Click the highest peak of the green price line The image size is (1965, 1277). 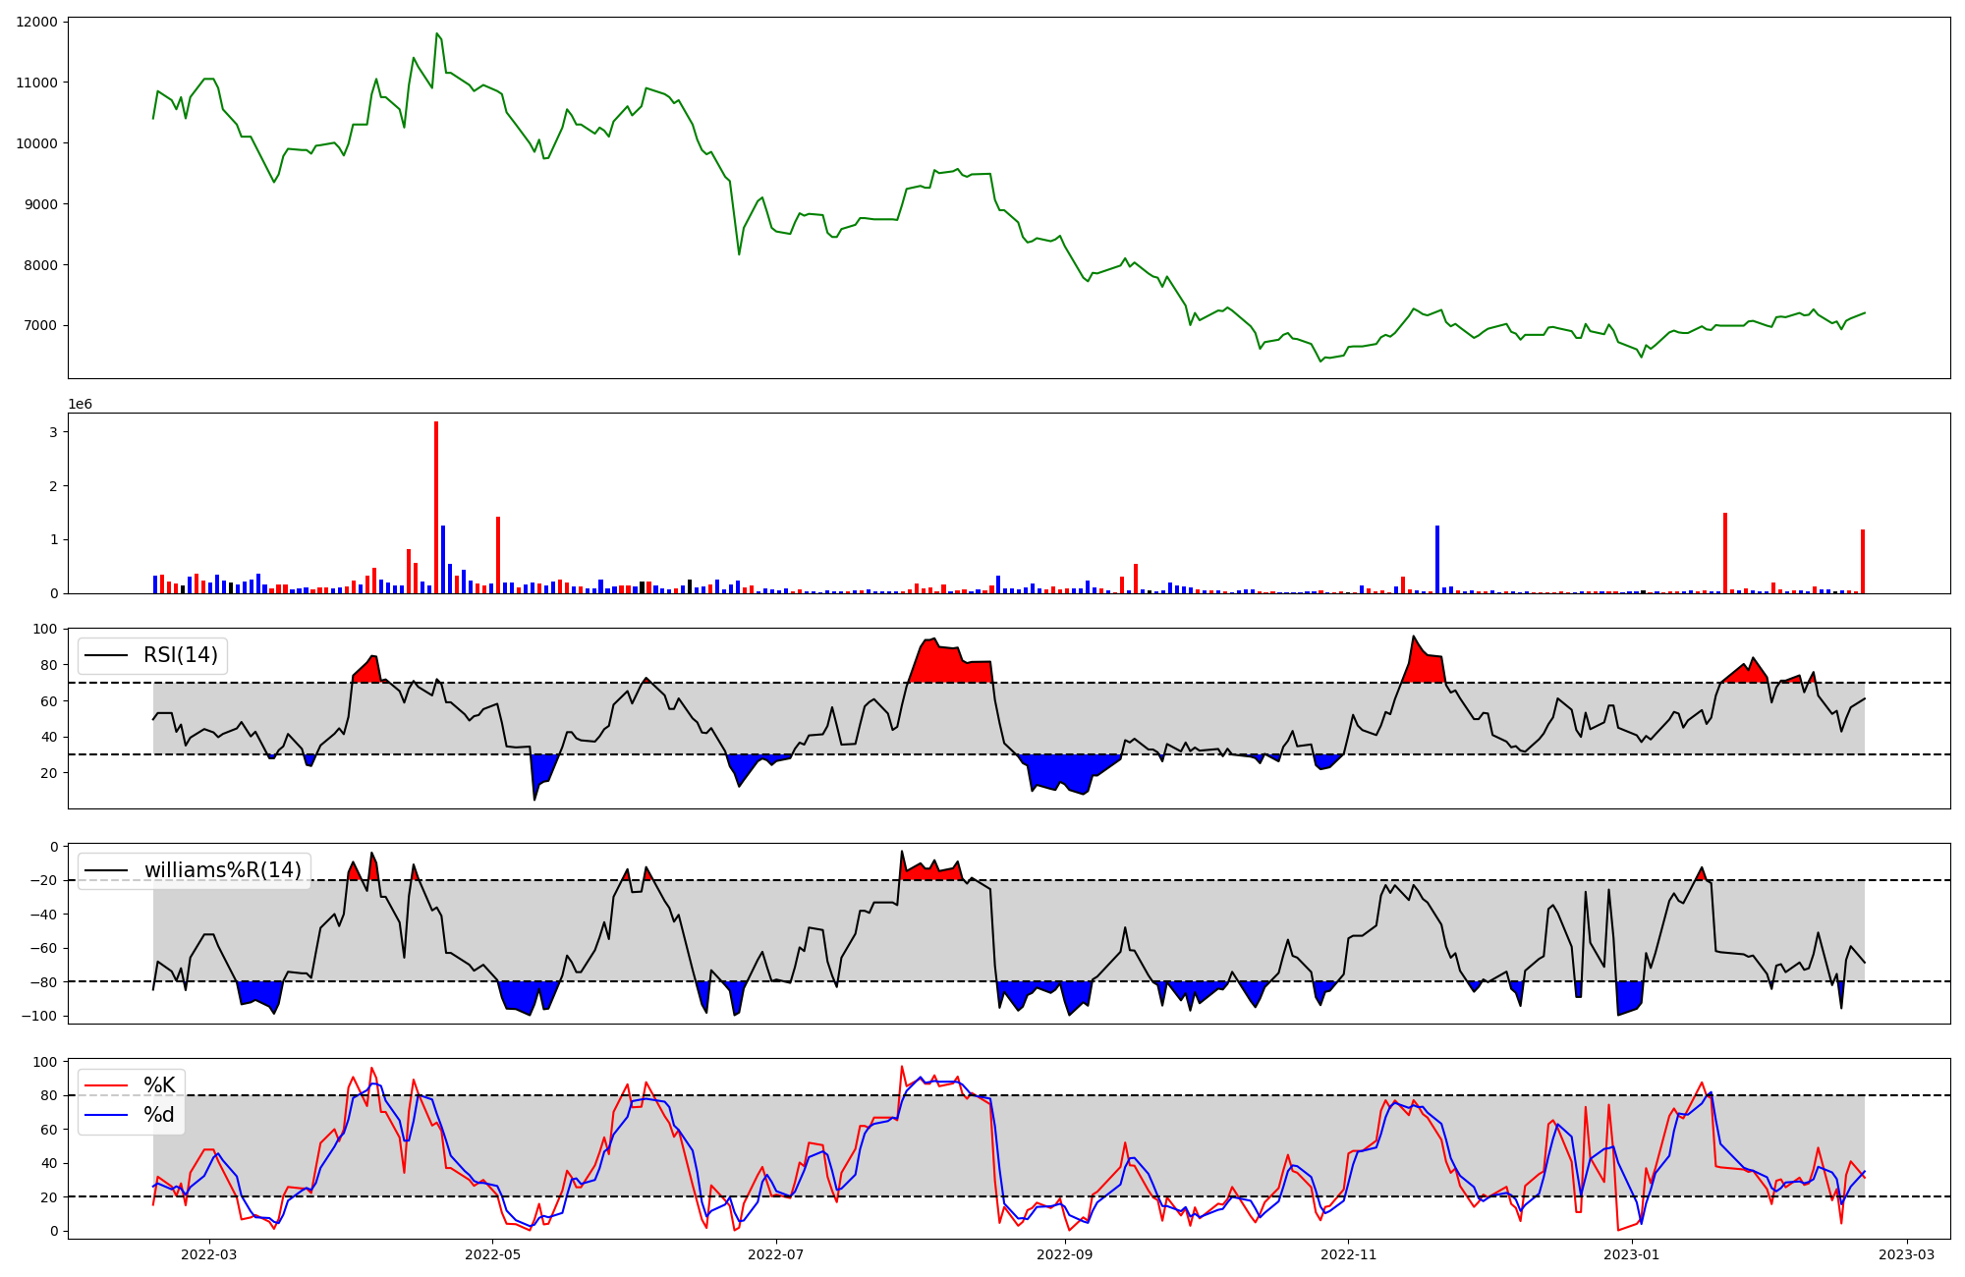tap(437, 33)
